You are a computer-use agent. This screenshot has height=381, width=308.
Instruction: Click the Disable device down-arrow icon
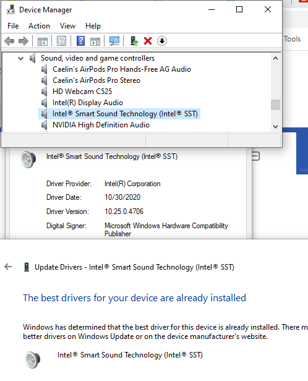tap(162, 41)
